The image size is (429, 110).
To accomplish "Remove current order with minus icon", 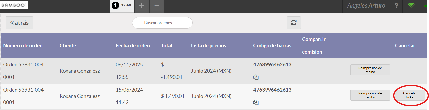I will 157,5.
